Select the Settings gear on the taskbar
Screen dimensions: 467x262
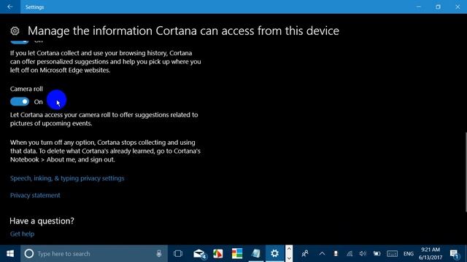[x=274, y=254]
